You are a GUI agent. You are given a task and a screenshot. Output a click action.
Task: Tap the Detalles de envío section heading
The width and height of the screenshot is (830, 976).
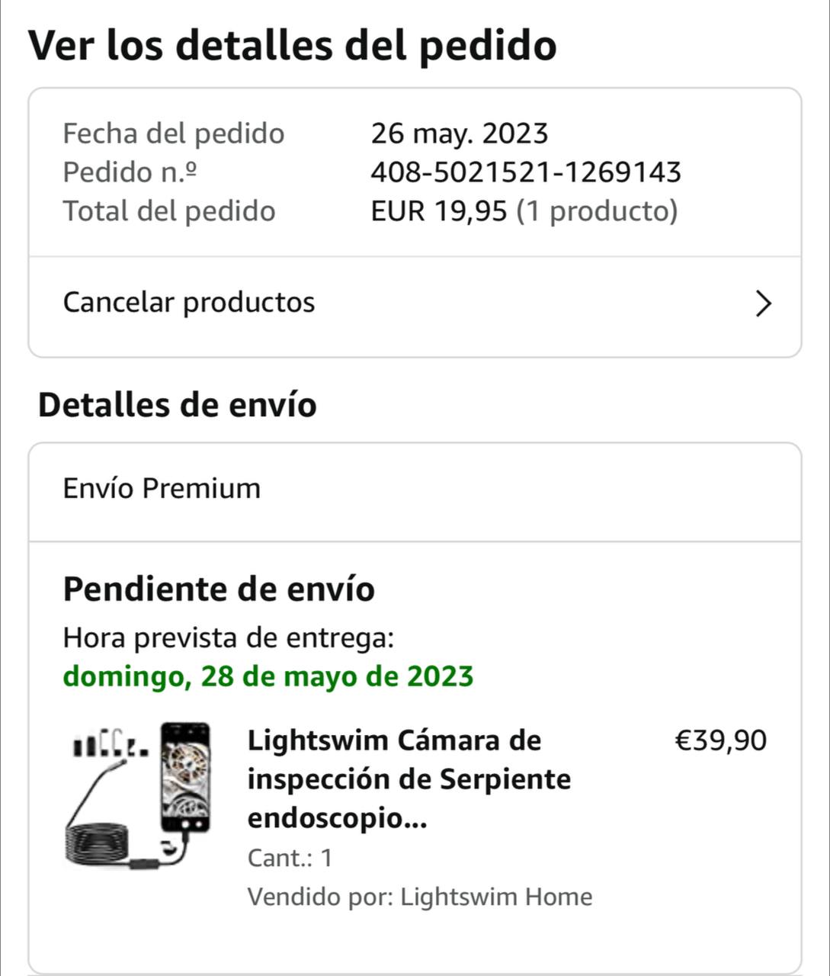click(x=177, y=405)
